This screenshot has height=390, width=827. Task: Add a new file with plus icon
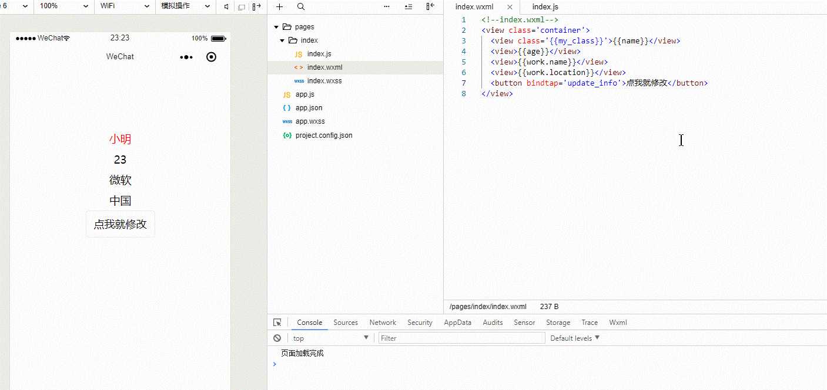[x=279, y=6]
